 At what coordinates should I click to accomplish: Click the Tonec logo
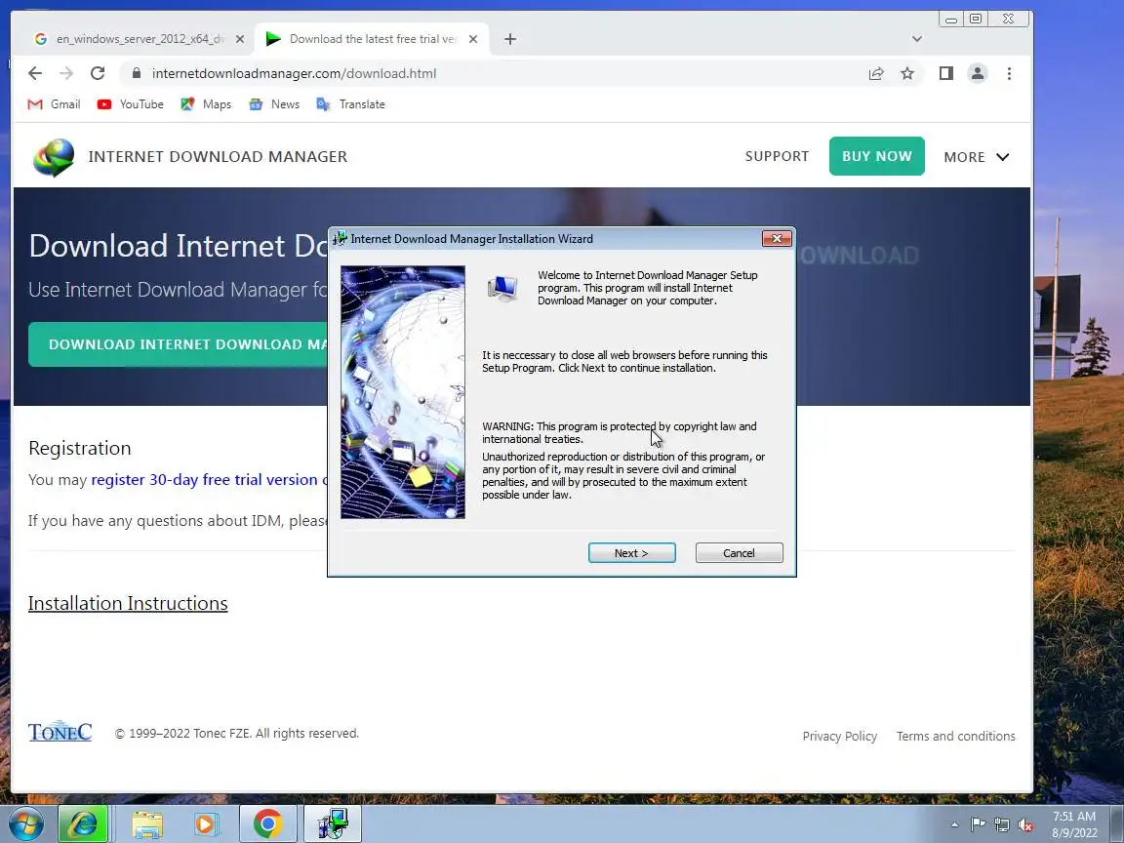(60, 731)
